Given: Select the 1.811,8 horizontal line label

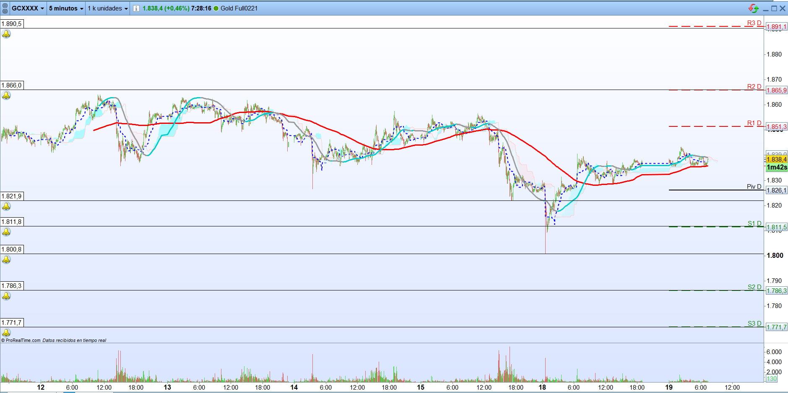Looking at the screenshot, I should 12,222.
